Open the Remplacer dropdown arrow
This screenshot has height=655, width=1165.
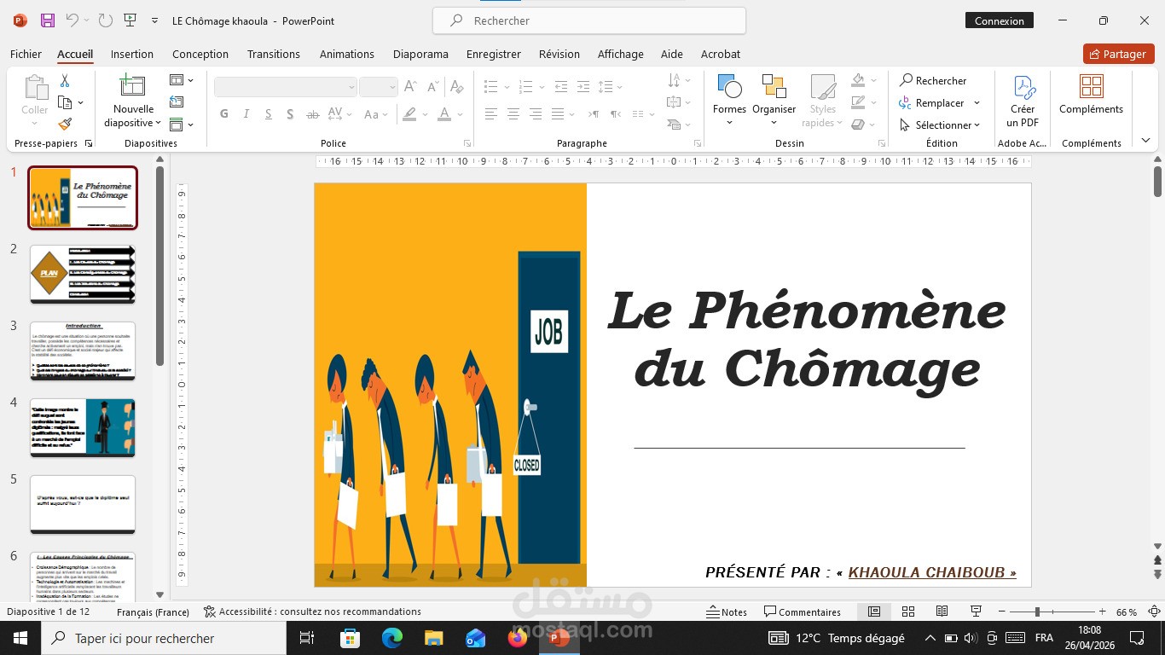[x=977, y=103]
